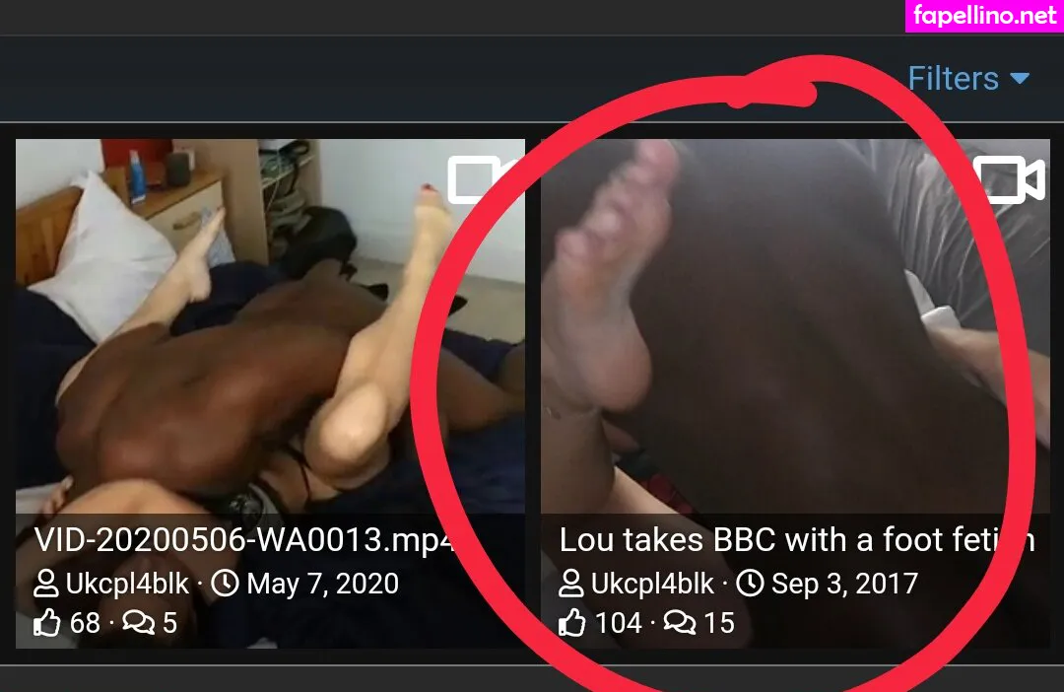Open the Filters dropdown
The width and height of the screenshot is (1064, 692).
(968, 79)
